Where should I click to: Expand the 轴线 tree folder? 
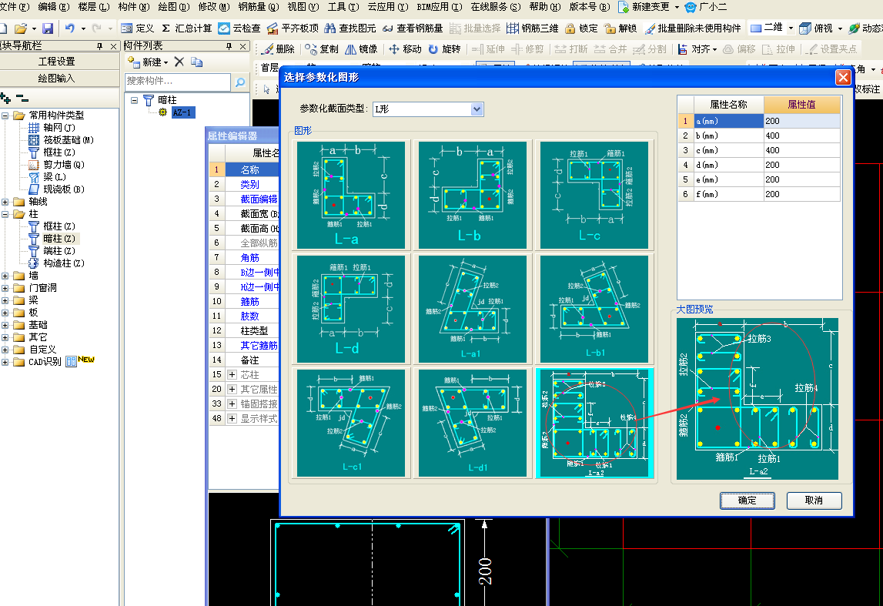(5, 202)
